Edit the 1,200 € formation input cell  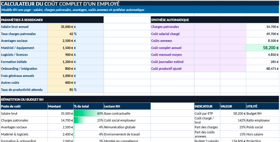click(61, 62)
